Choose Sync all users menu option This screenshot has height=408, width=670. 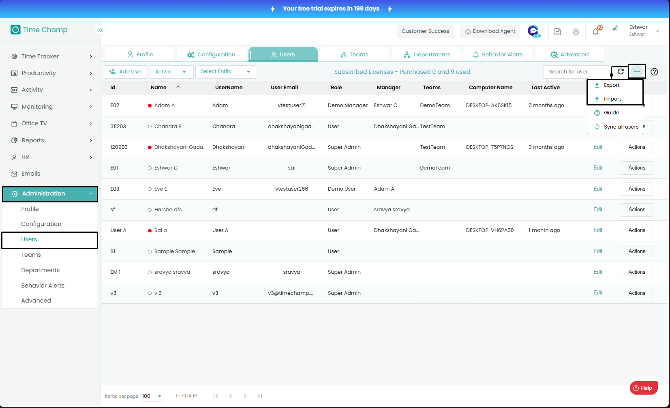click(621, 127)
